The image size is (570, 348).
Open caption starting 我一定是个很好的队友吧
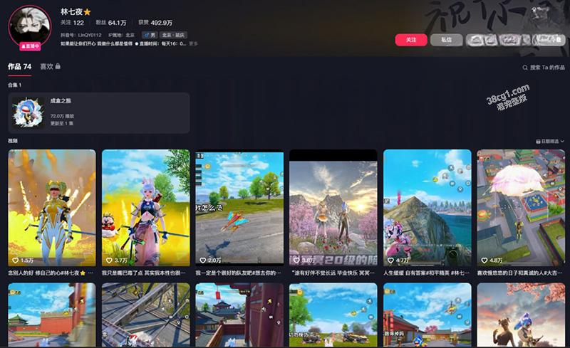point(238,273)
